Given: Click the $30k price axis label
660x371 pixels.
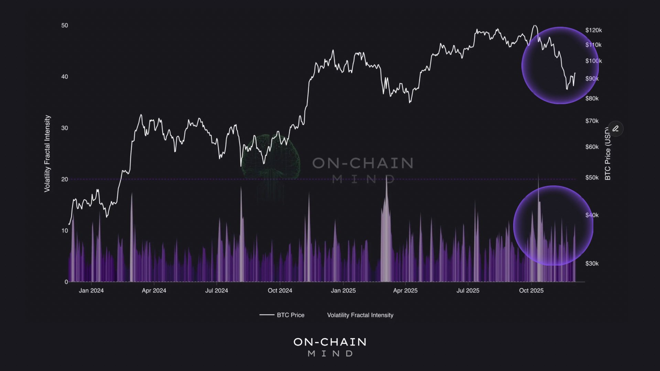Looking at the screenshot, I should coord(592,263).
